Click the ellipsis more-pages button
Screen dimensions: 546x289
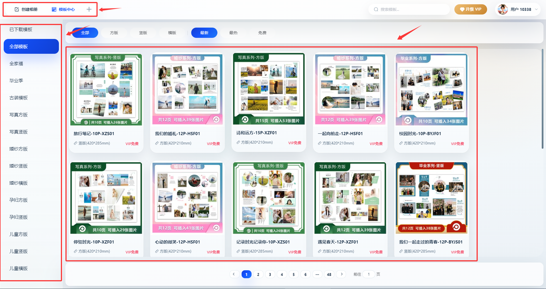[x=317, y=274]
